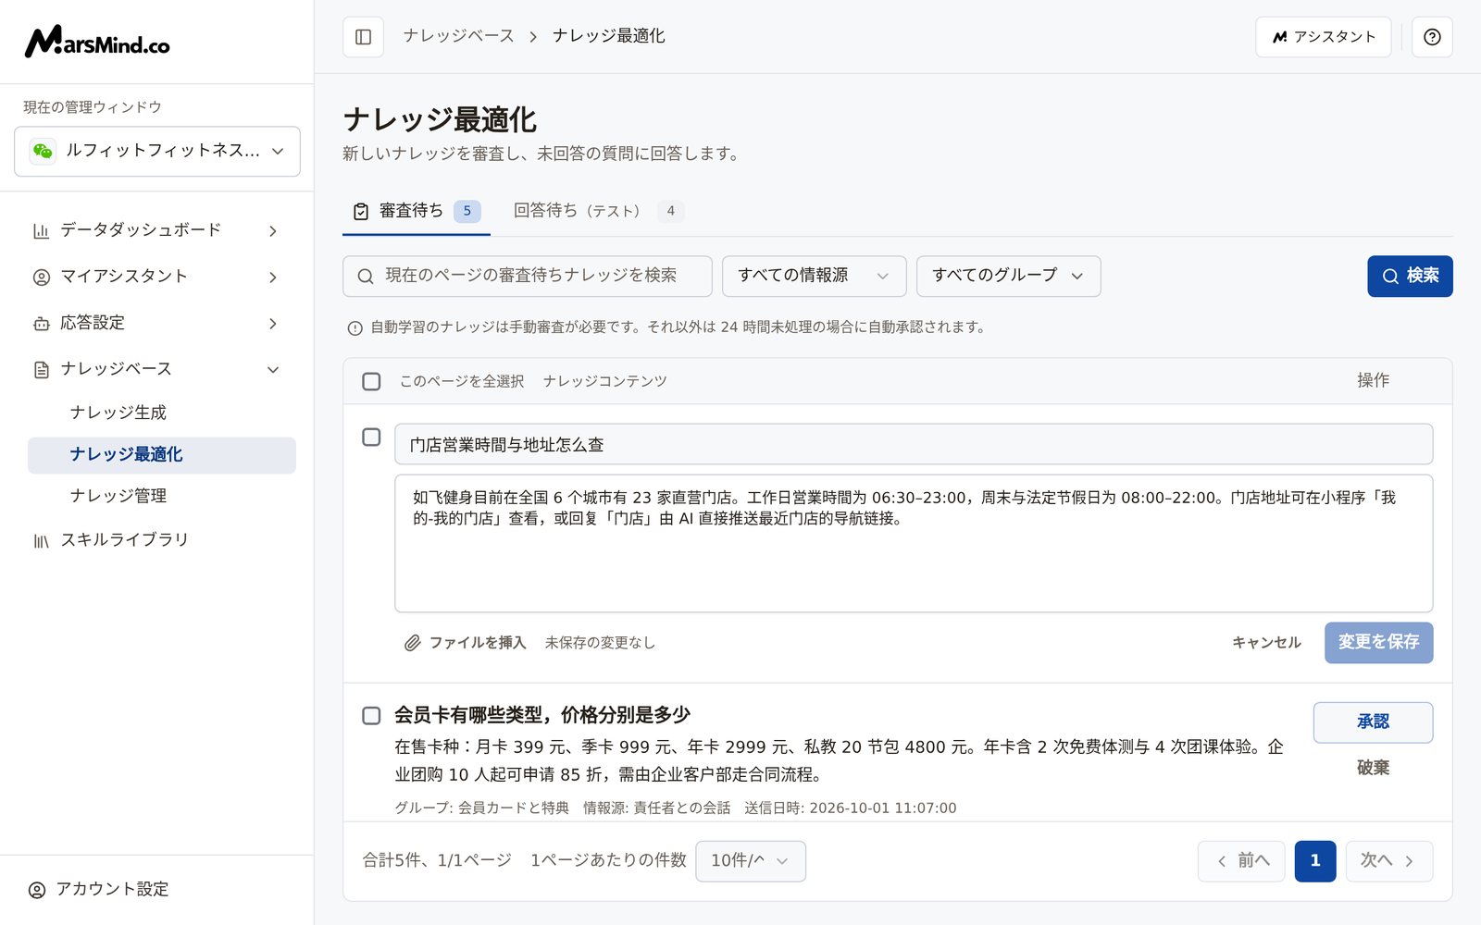Open the 10件/ページ page size dropdown
Viewport: 1481px width, 925px height.
point(750,860)
